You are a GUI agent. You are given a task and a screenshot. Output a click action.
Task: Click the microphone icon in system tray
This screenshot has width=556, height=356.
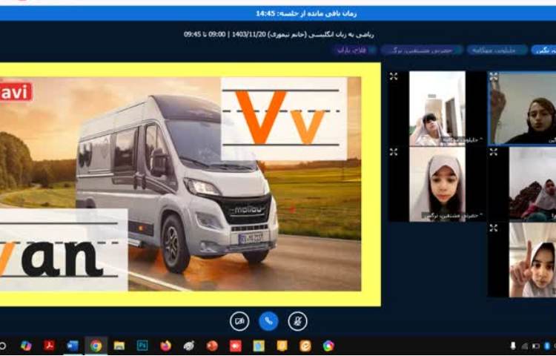[513, 346]
